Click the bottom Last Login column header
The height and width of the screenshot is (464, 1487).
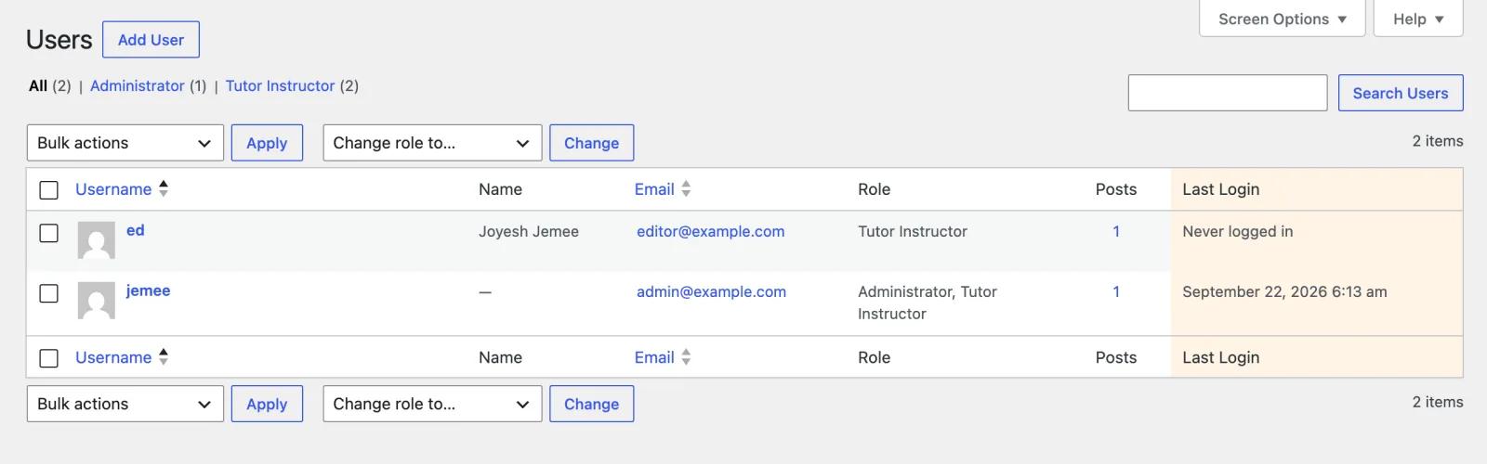coord(1220,357)
